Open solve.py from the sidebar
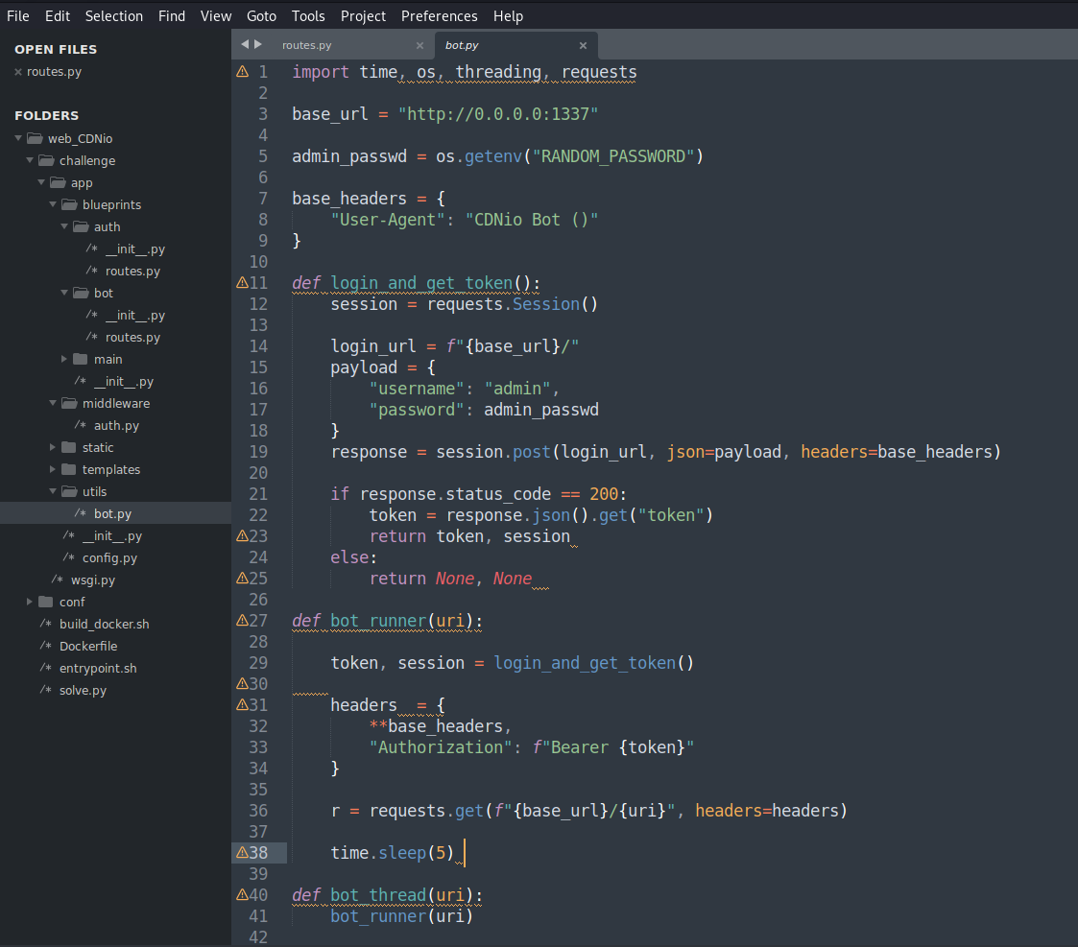Image resolution: width=1078 pixels, height=947 pixels. point(83,690)
